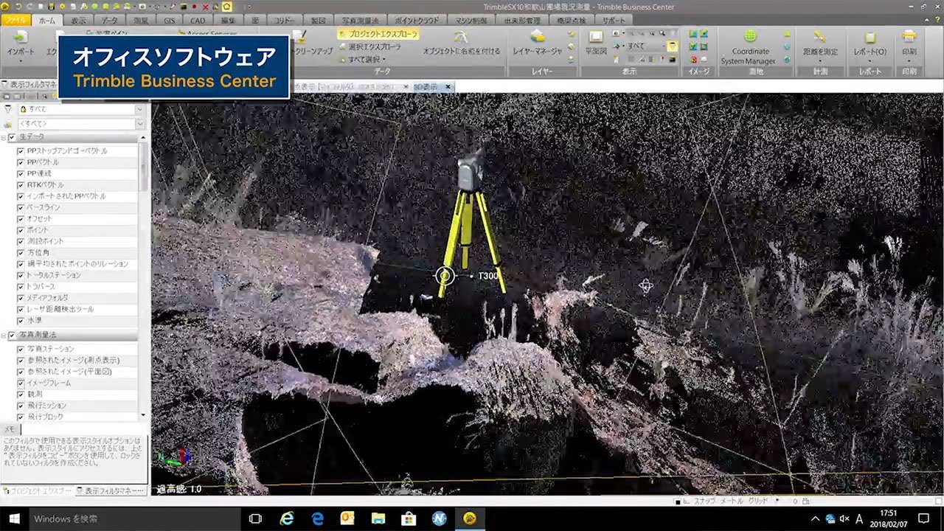Open the Windows Start menu
The image size is (944, 531).
(x=13, y=518)
